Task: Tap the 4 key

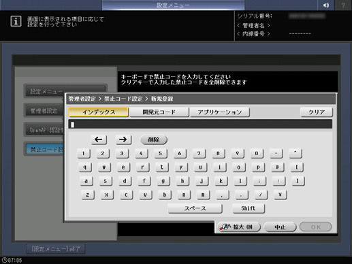Action: (x=142, y=154)
